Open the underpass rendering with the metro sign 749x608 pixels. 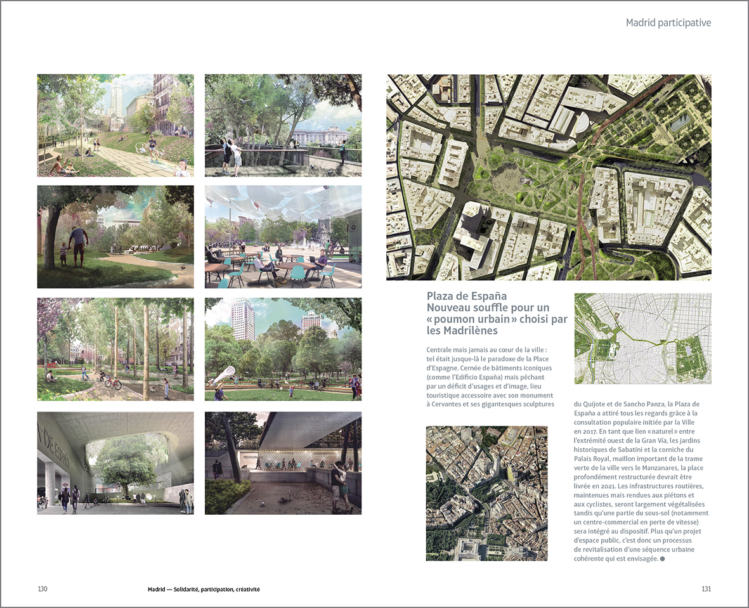click(x=115, y=463)
